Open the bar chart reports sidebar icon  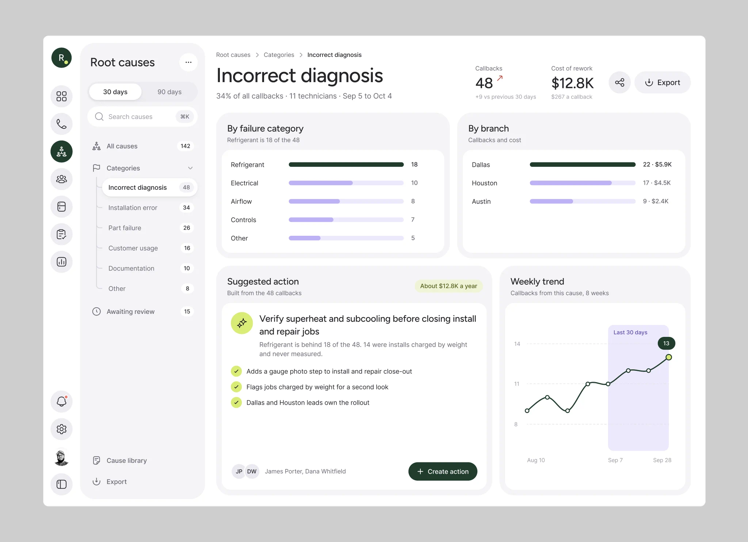61,262
